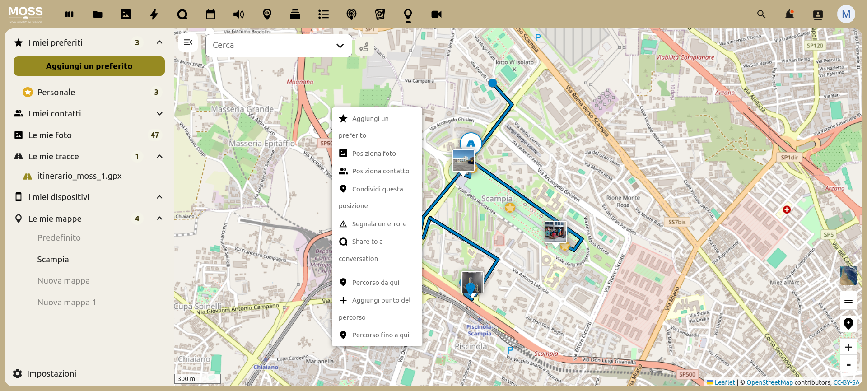Open the Activity lightning bolt icon

click(x=154, y=14)
